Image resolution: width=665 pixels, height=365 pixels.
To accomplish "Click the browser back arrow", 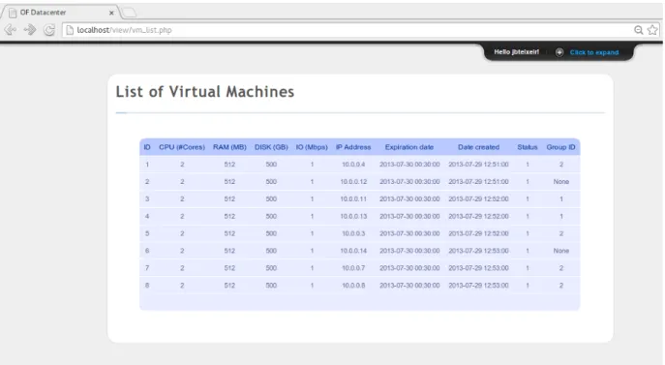I will point(11,30).
